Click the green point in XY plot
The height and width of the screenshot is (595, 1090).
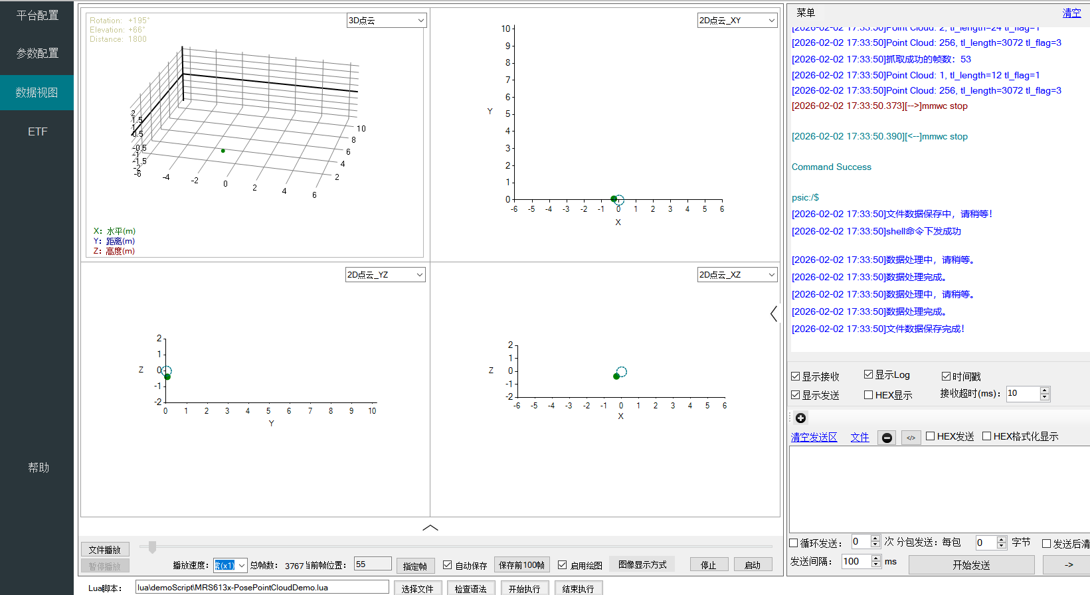[x=614, y=199]
